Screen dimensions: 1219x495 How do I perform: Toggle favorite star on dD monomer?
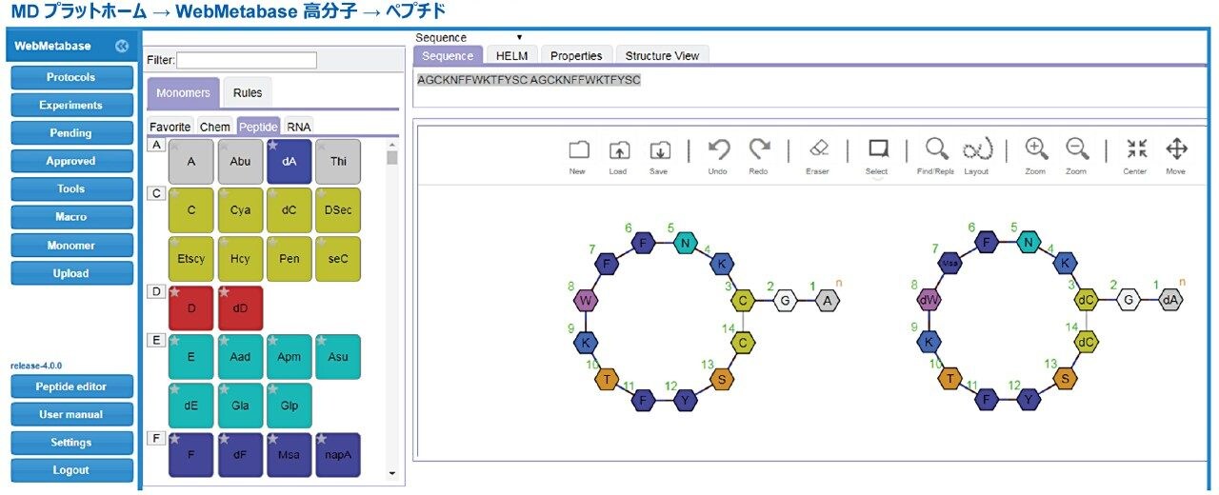tap(224, 292)
